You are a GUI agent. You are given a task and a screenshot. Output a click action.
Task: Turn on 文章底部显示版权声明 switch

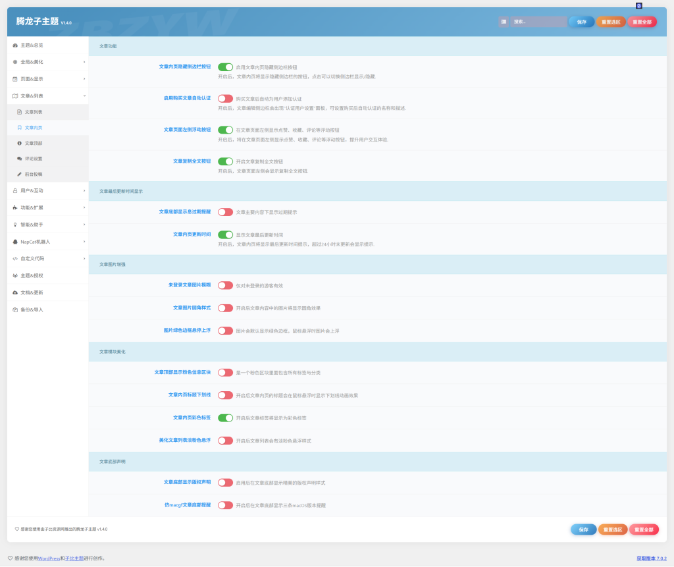tap(225, 483)
